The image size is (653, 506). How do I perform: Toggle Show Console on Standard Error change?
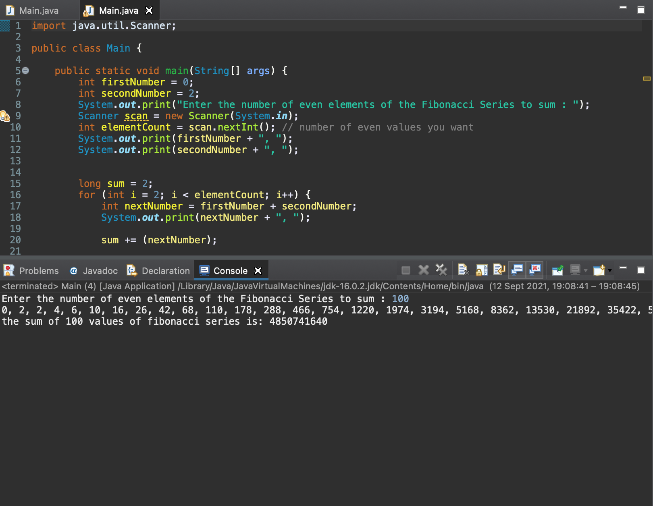[535, 270]
